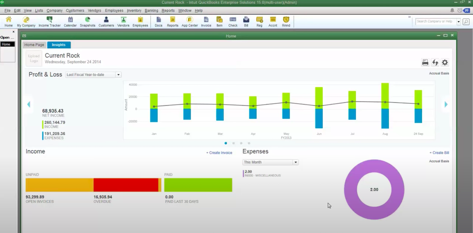Launch the Income Tracker
473x233 pixels.
pyautogui.click(x=50, y=22)
